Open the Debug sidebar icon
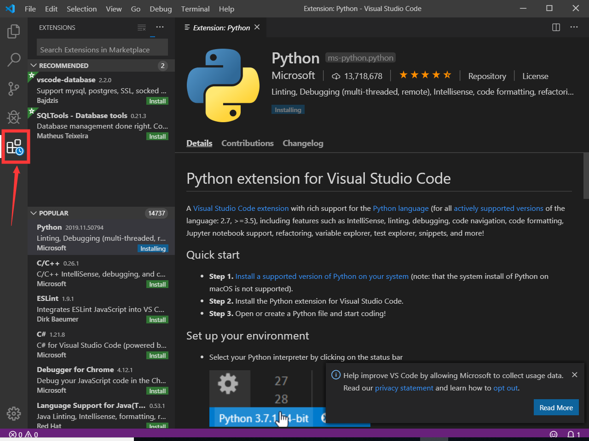589x441 pixels. (13, 117)
